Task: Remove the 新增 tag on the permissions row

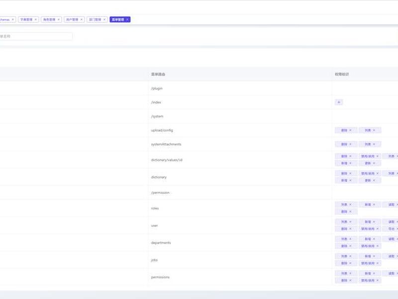Action: [x=374, y=273]
